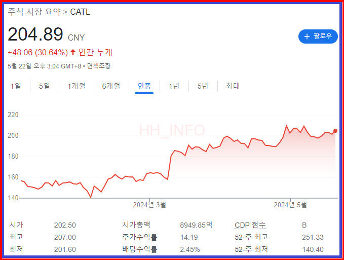Click the 2024년 5월 axis label
This screenshot has width=344, height=260.
tap(290, 205)
